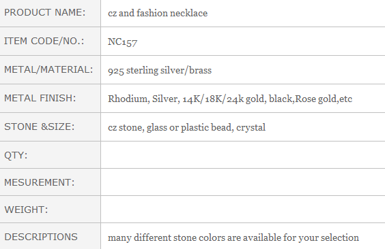Viewport: 385px width, 249px height.
Task: Click the METAL/MATERIAL label cell
Action: click(x=50, y=69)
